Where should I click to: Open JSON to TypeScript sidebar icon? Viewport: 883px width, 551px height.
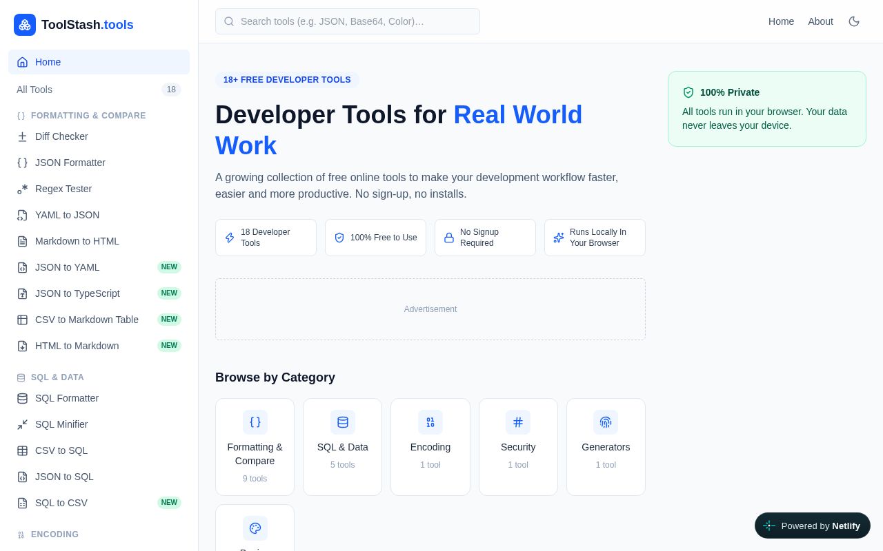click(22, 293)
